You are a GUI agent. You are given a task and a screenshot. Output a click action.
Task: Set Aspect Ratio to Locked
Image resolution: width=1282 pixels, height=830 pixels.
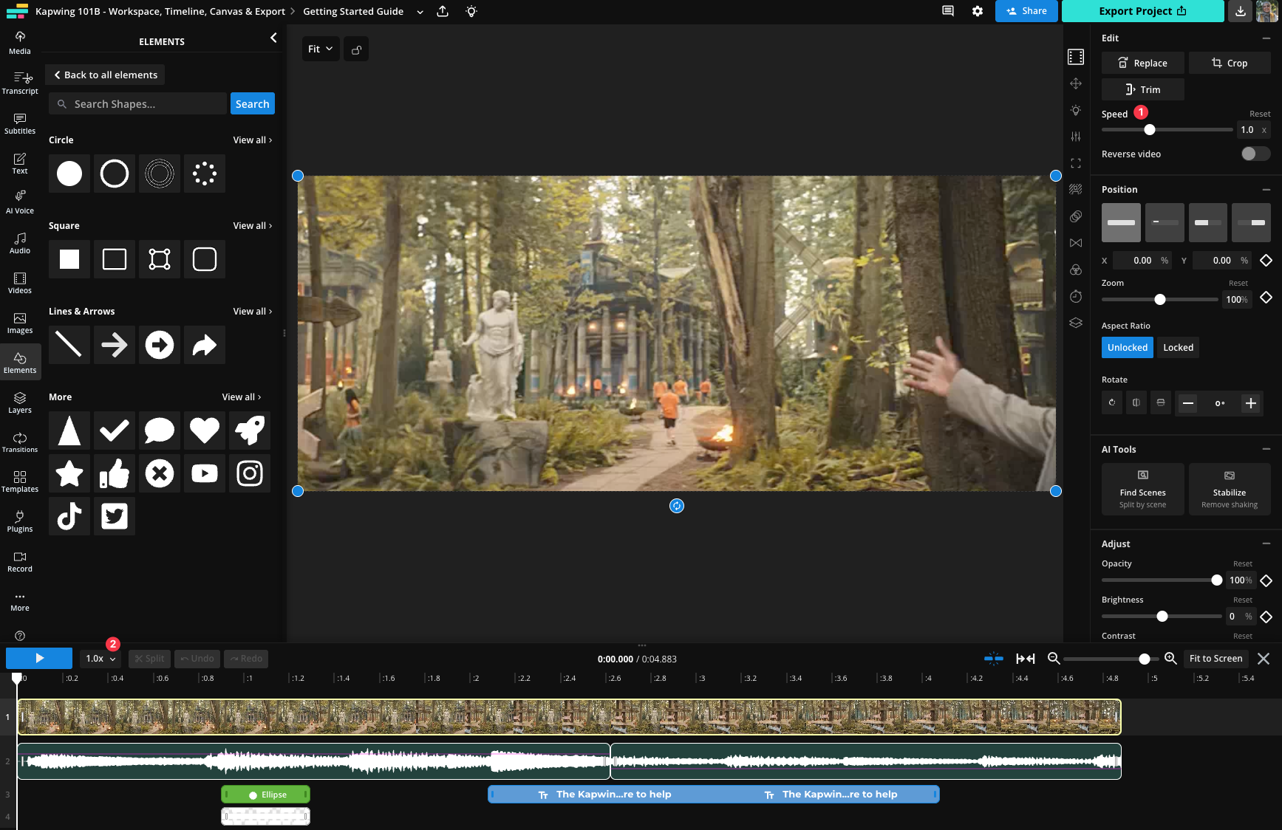tap(1178, 348)
